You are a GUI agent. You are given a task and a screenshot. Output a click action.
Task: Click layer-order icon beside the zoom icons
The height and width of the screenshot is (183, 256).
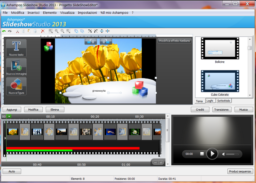coord(76,31)
